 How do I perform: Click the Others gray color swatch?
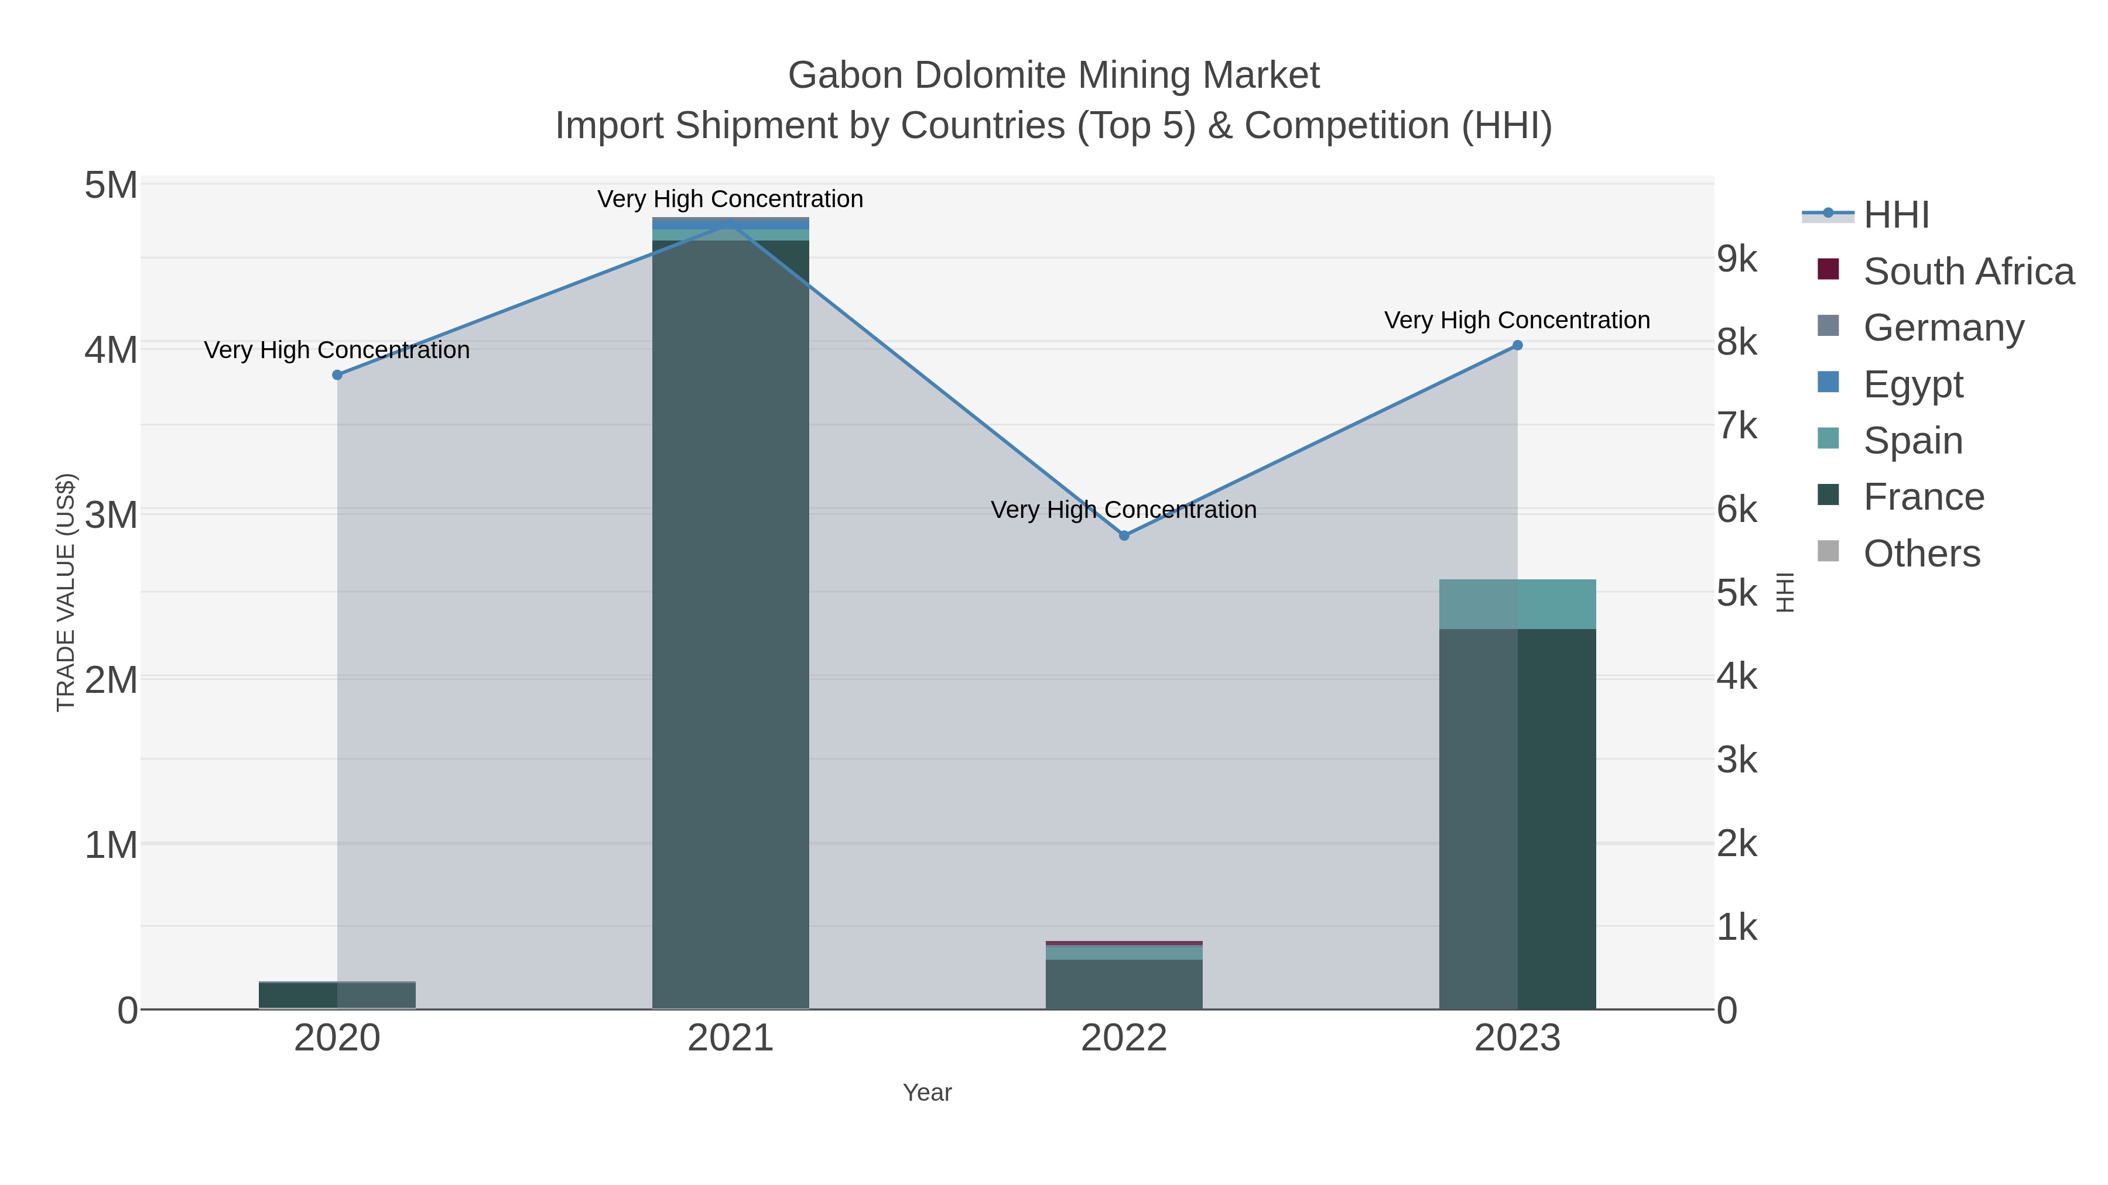tap(1828, 551)
